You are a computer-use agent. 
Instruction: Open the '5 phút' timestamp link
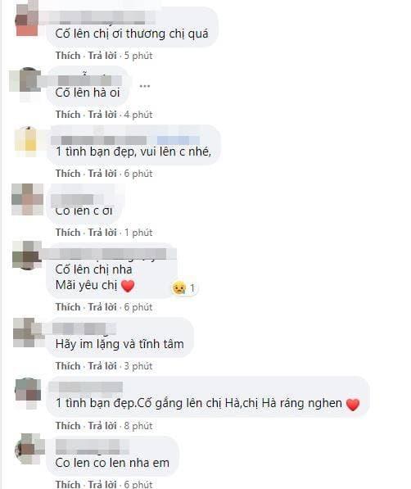(x=138, y=56)
